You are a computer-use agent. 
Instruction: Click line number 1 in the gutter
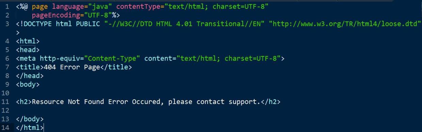[x=7, y=6]
